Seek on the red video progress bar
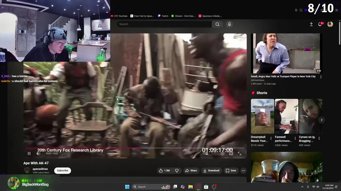 135,148
